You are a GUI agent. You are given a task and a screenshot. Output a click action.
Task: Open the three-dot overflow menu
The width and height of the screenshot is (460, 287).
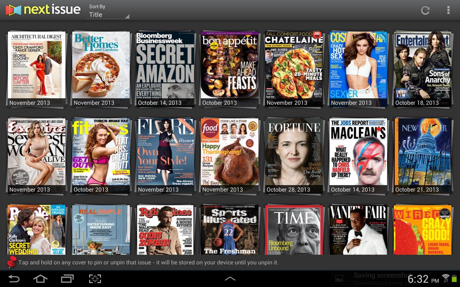(x=448, y=10)
